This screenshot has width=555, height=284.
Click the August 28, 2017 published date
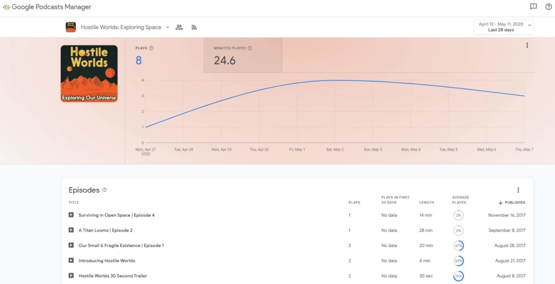[510, 246]
